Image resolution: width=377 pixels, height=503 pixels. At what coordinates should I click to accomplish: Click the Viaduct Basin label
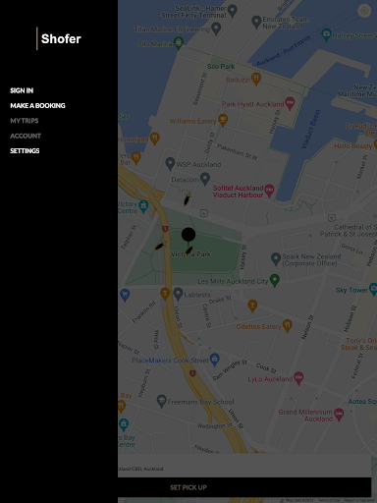310,130
